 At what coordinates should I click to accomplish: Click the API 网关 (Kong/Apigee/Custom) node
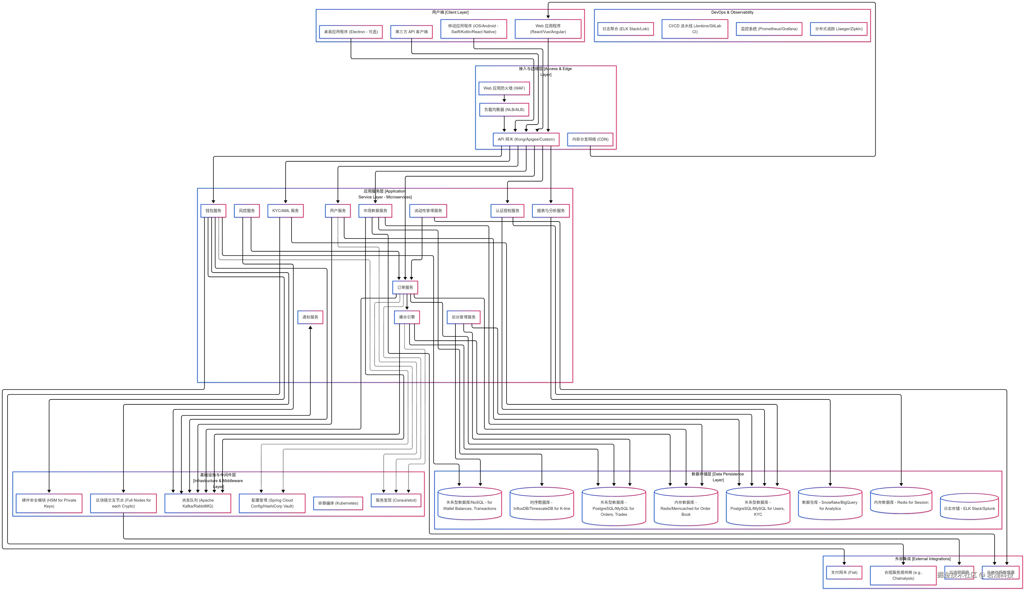pos(526,140)
